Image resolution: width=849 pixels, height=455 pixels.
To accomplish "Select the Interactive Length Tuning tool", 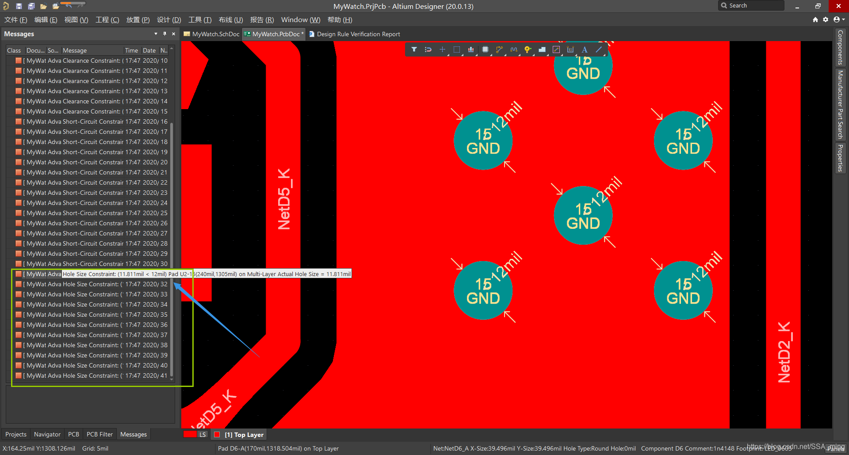I will [x=513, y=49].
